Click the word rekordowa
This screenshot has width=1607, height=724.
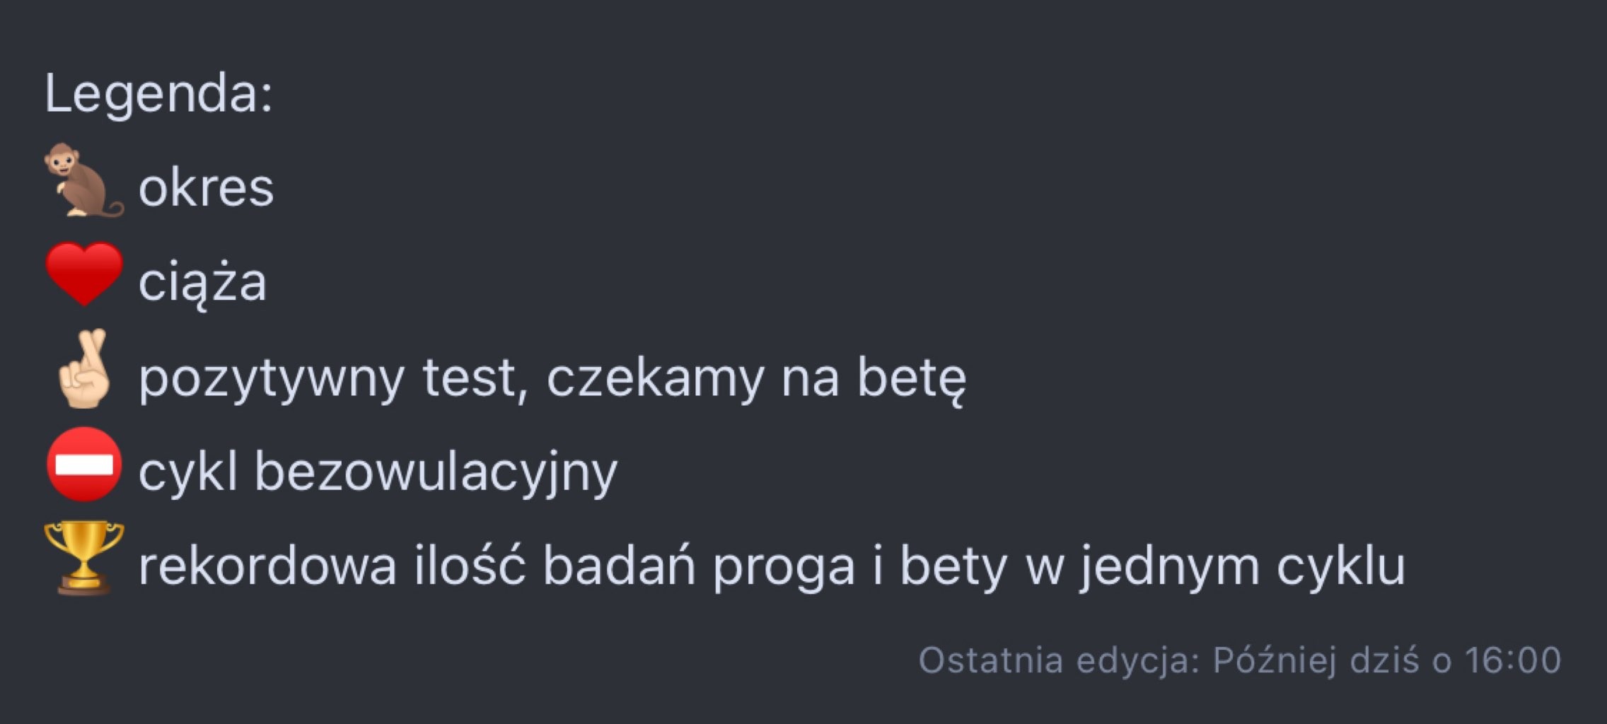point(267,566)
